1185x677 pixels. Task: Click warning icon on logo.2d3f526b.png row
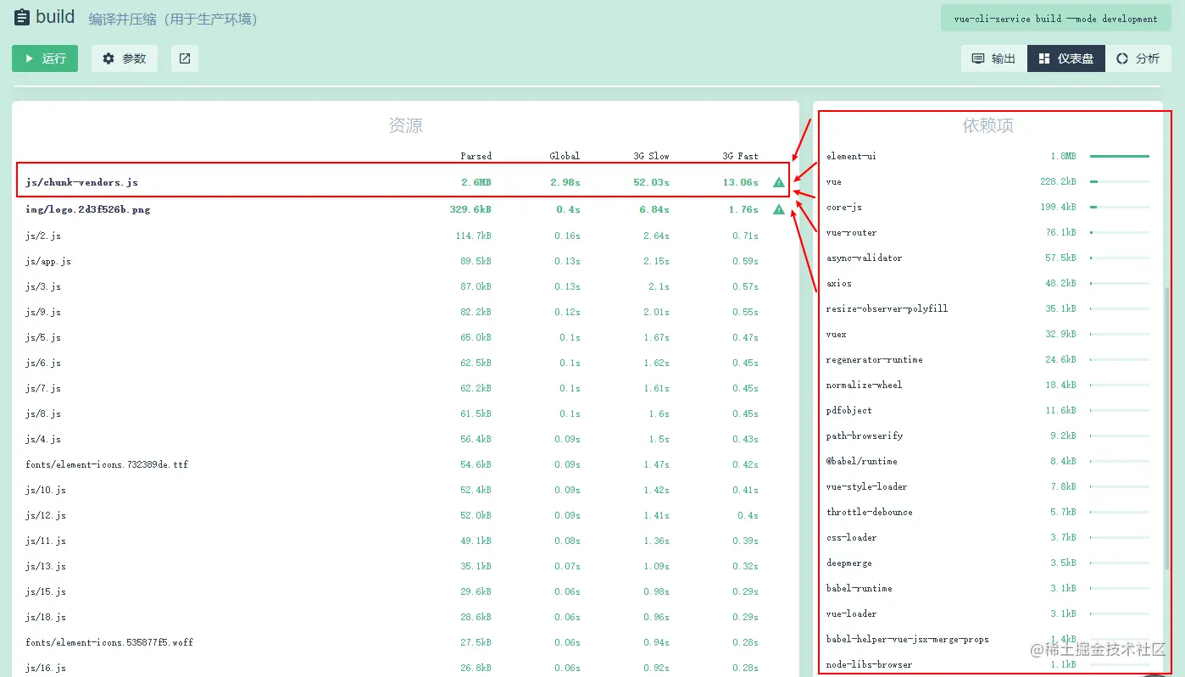779,209
